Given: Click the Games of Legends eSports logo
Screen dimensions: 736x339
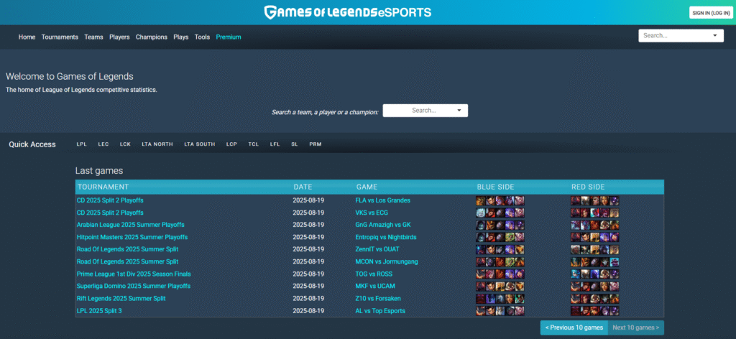Looking at the screenshot, I should [347, 12].
